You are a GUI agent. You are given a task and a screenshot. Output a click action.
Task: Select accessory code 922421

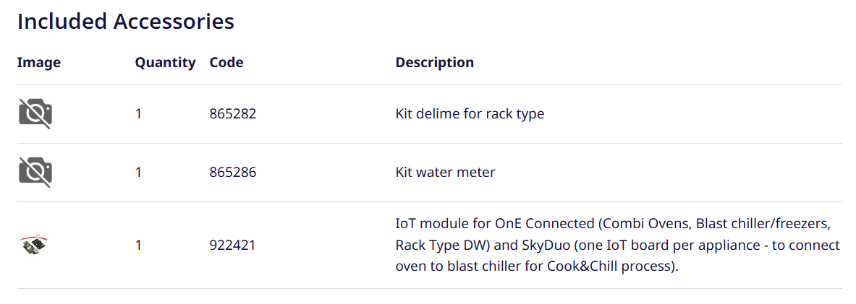coord(232,246)
